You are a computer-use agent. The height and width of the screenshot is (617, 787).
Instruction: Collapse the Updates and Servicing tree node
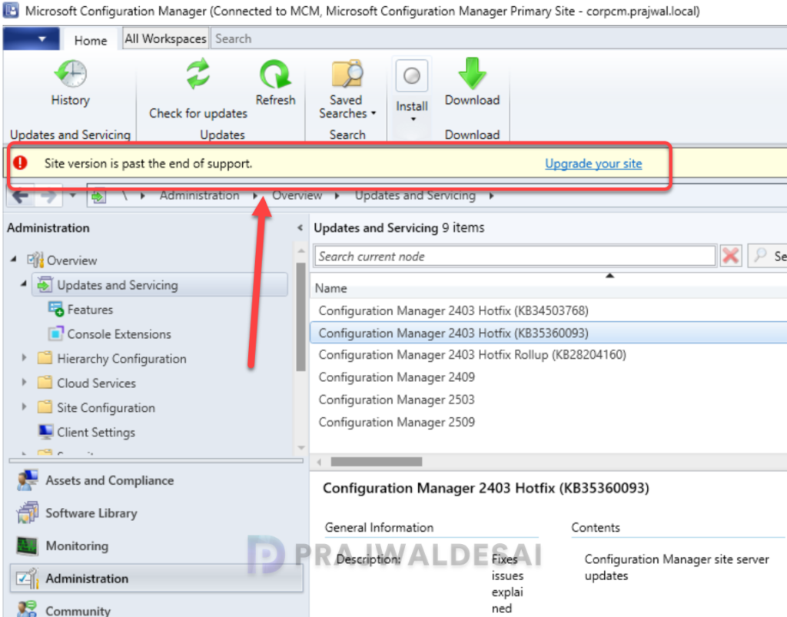pyautogui.click(x=24, y=284)
